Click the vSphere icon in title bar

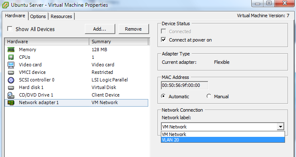[x=5, y=5]
